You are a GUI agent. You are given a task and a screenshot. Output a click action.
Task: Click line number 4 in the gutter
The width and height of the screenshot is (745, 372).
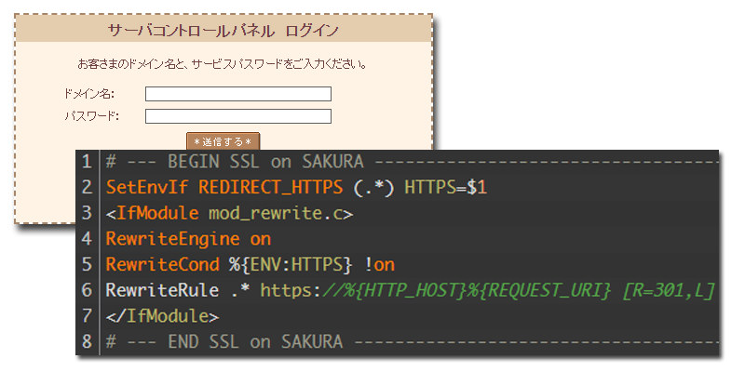[87, 239]
